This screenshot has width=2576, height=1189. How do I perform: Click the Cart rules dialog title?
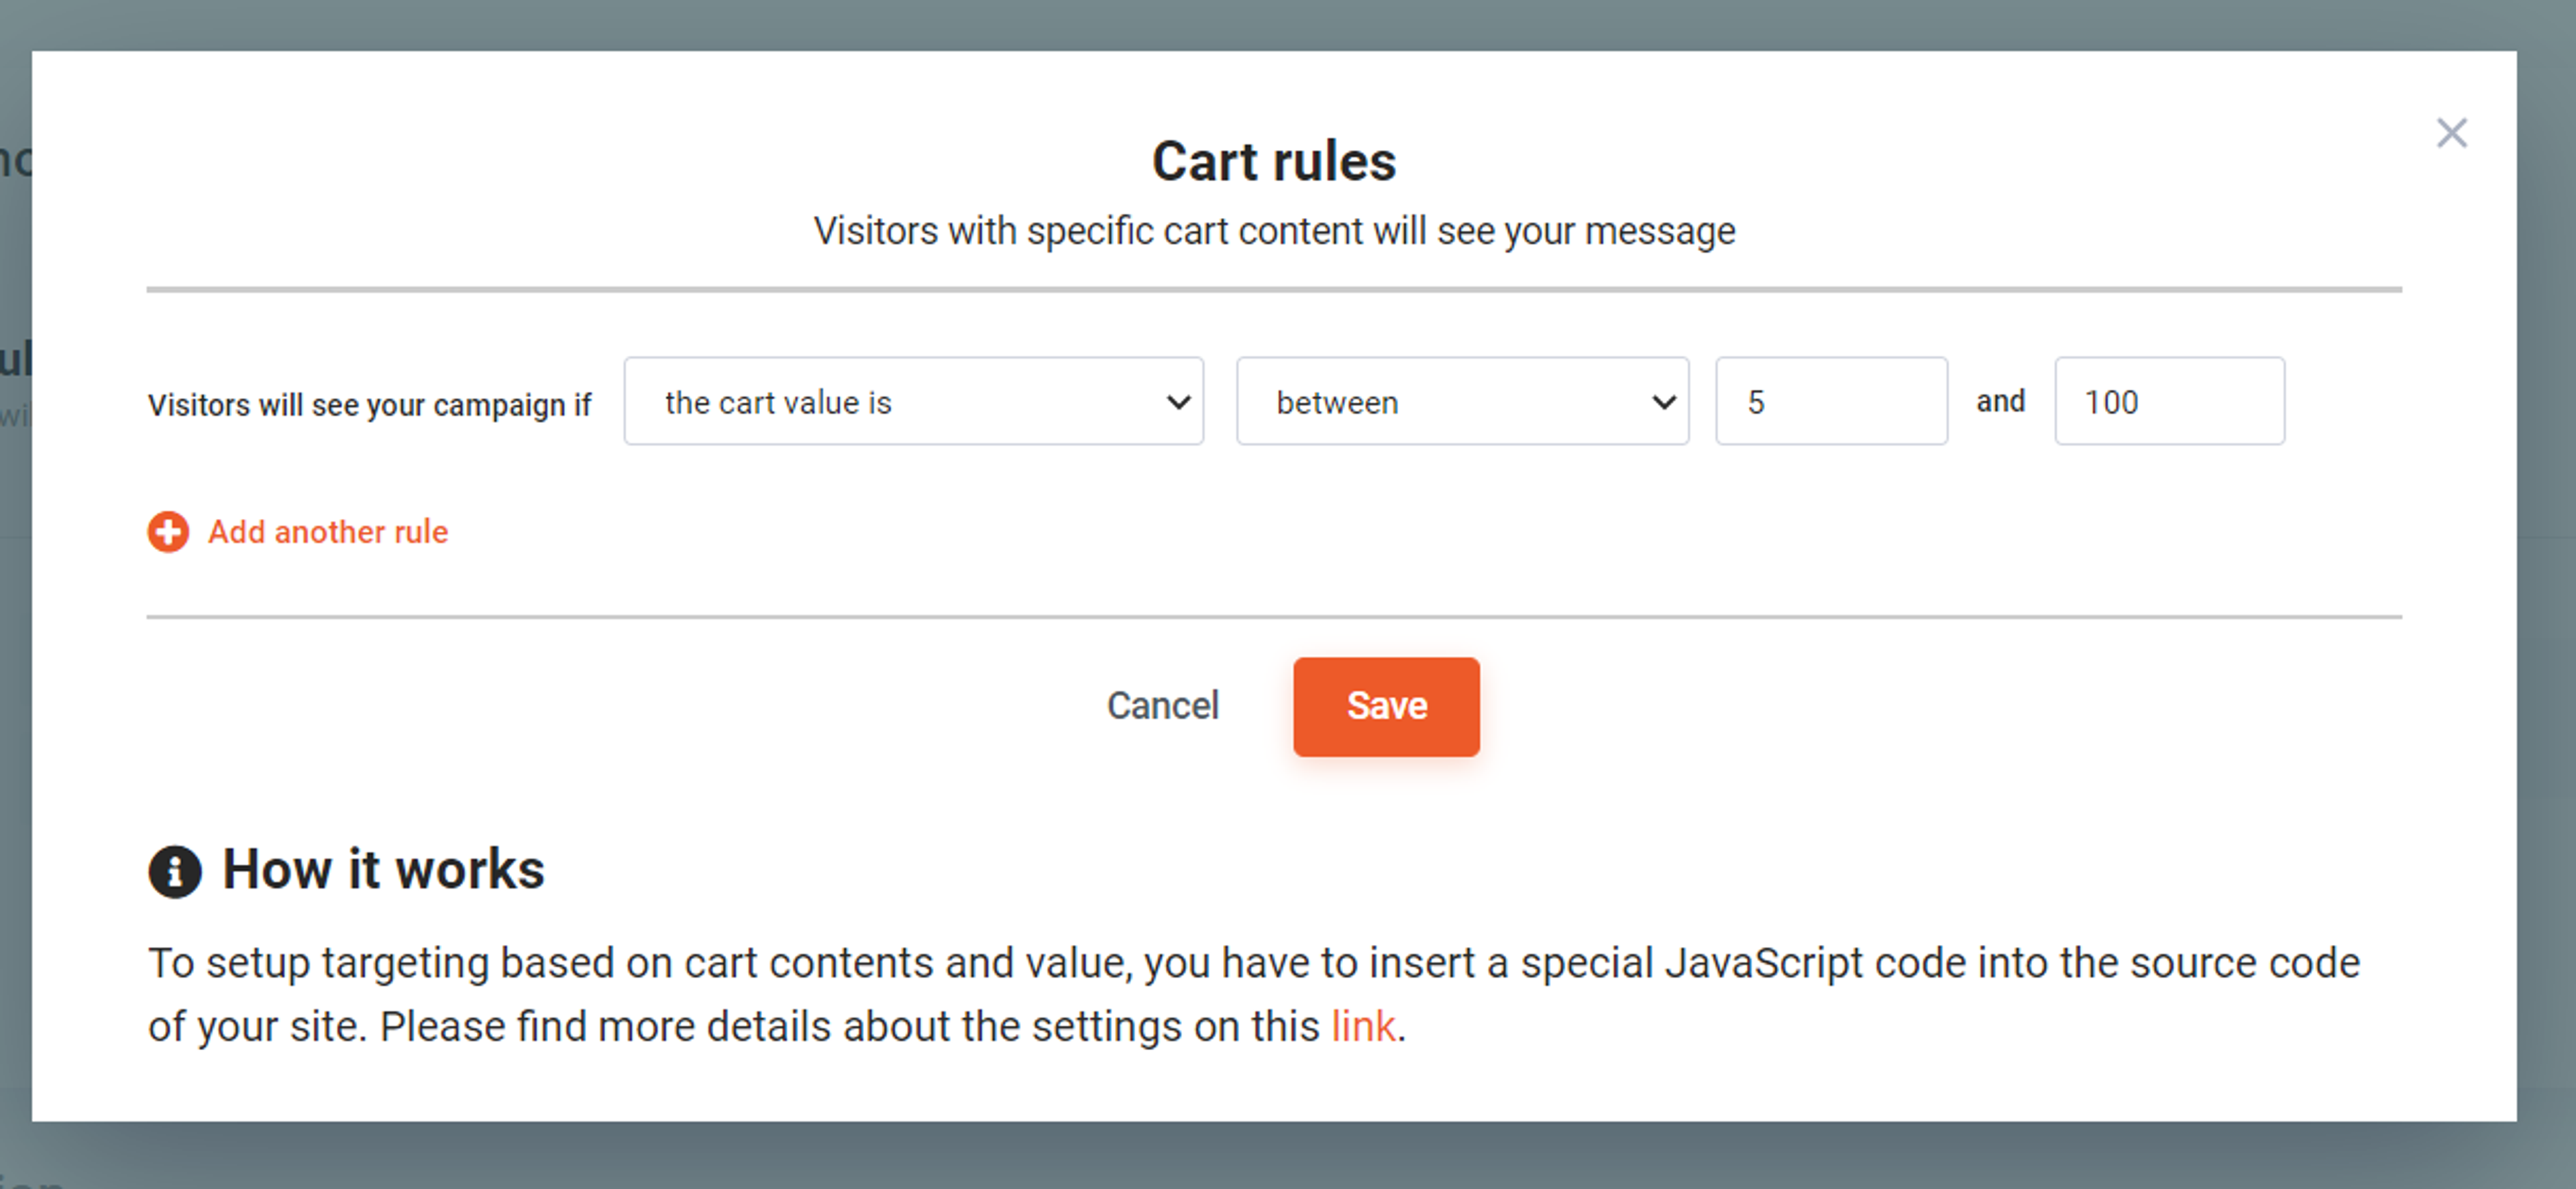[x=1274, y=160]
